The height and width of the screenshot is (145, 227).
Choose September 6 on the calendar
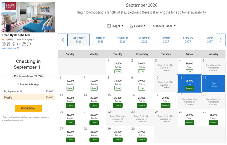point(70,84)
